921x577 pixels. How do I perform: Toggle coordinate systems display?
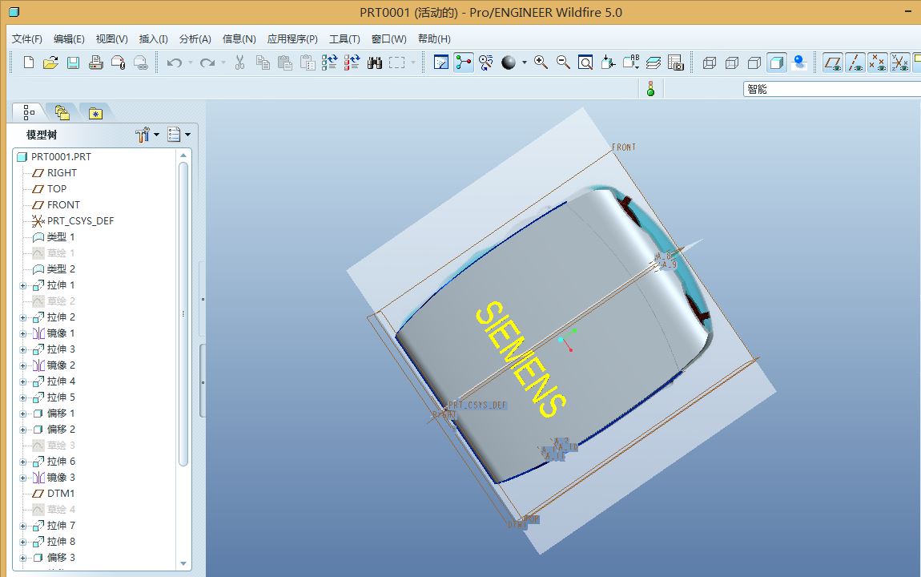900,63
